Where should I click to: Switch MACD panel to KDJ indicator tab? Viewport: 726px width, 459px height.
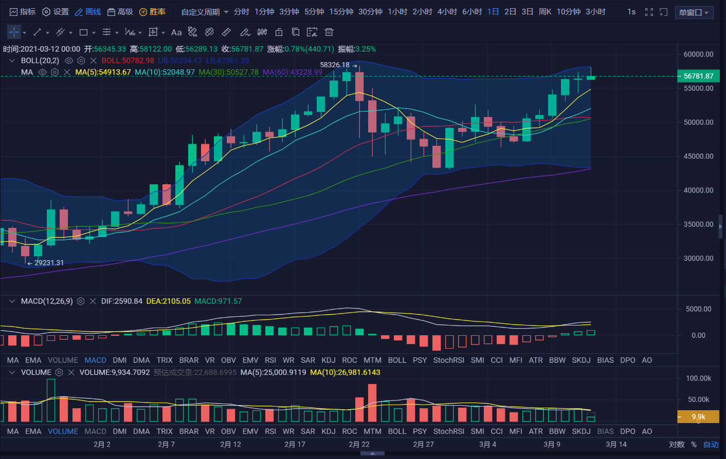pos(328,360)
